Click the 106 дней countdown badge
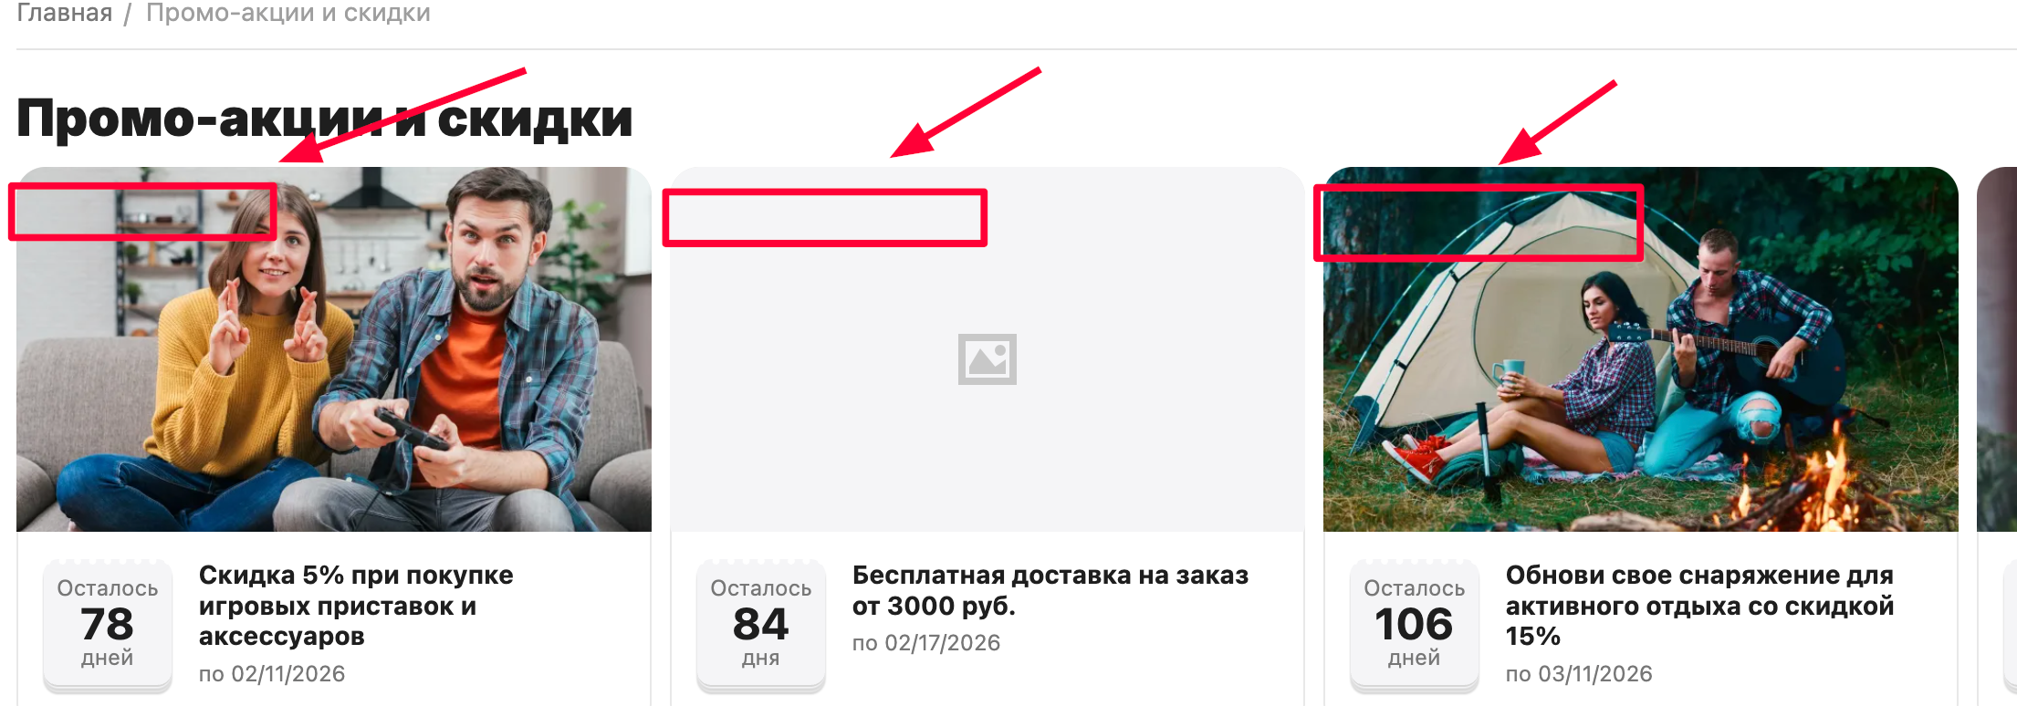The width and height of the screenshot is (2017, 706). [x=1415, y=626]
